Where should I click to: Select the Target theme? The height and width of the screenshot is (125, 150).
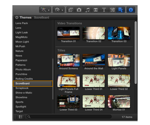19,111
